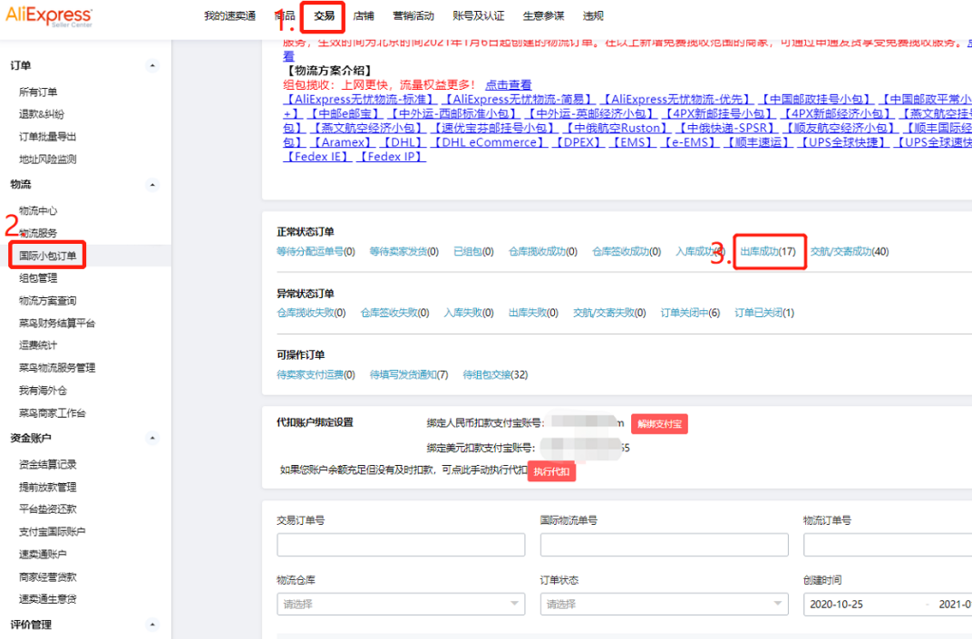972x639 pixels.
Task: Go to 提前放款管理 in the sidebar
Action: (48, 487)
